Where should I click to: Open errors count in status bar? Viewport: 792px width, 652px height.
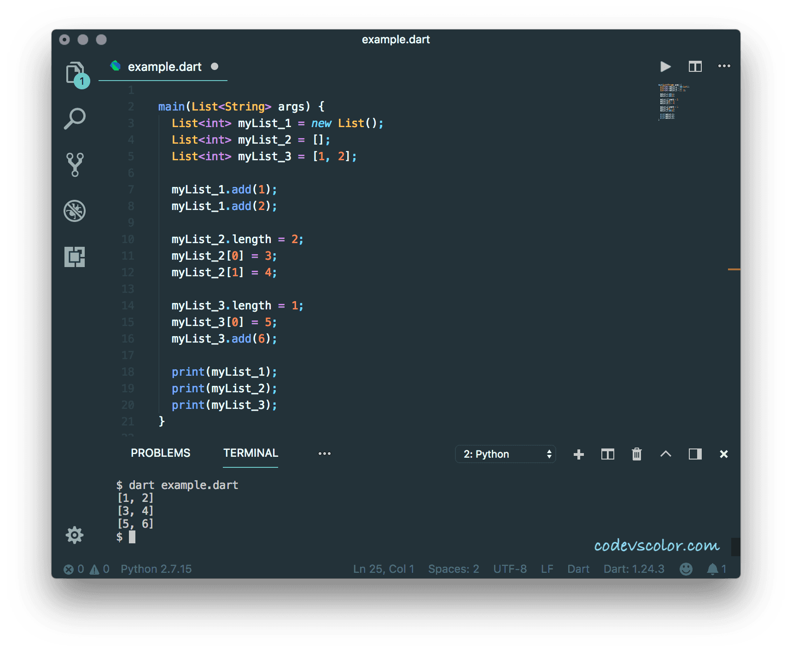point(74,569)
